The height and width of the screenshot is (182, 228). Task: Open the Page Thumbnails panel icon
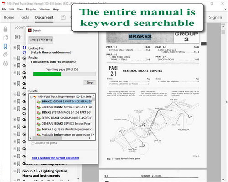click(x=5, y=38)
